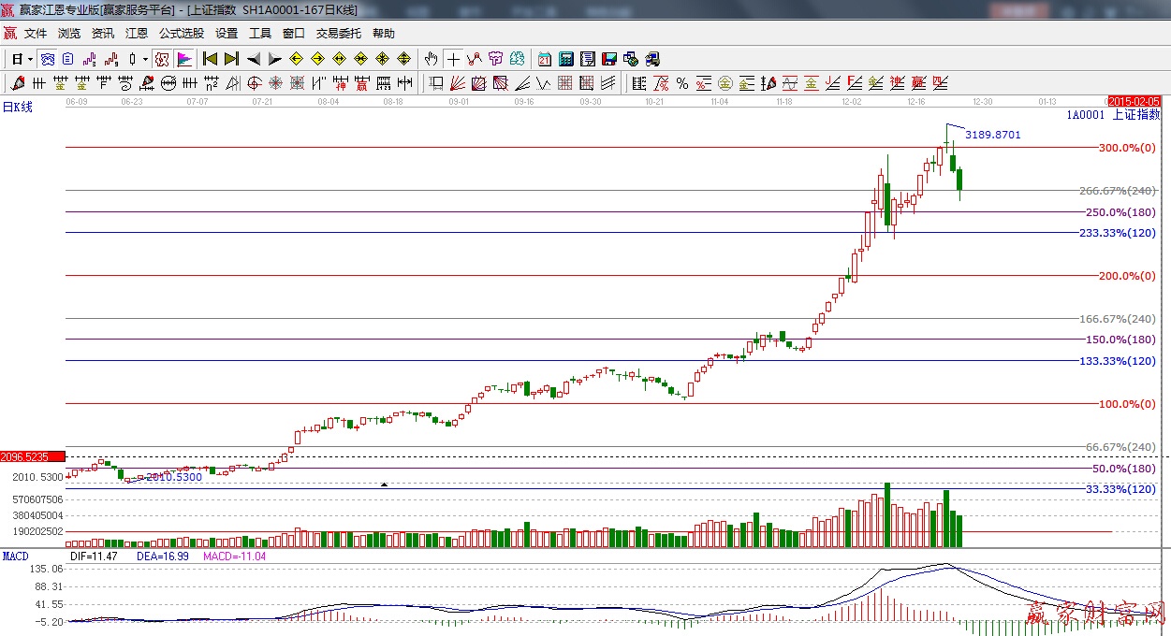Jump to the last bar using the skip-to-end arrow
The height and width of the screenshot is (636, 1171).
pyautogui.click(x=231, y=59)
